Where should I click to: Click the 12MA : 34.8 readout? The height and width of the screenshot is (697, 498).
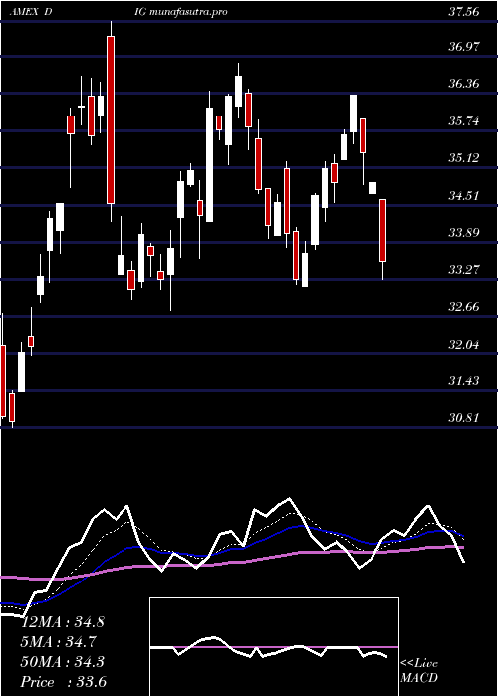pyautogui.click(x=63, y=622)
